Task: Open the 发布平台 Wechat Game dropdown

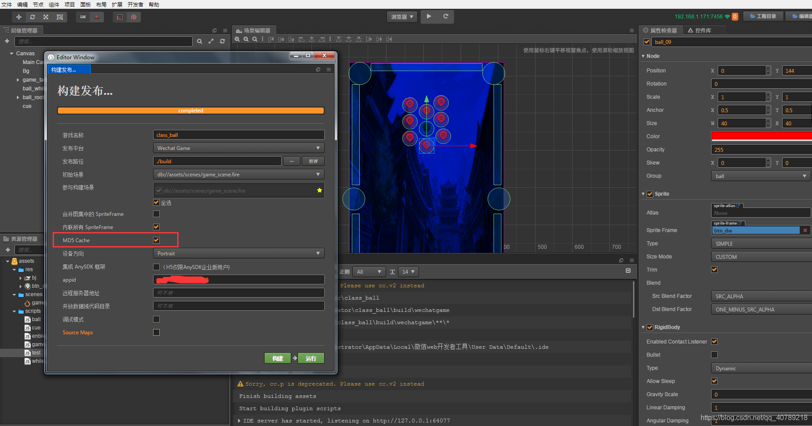Action: coord(239,148)
